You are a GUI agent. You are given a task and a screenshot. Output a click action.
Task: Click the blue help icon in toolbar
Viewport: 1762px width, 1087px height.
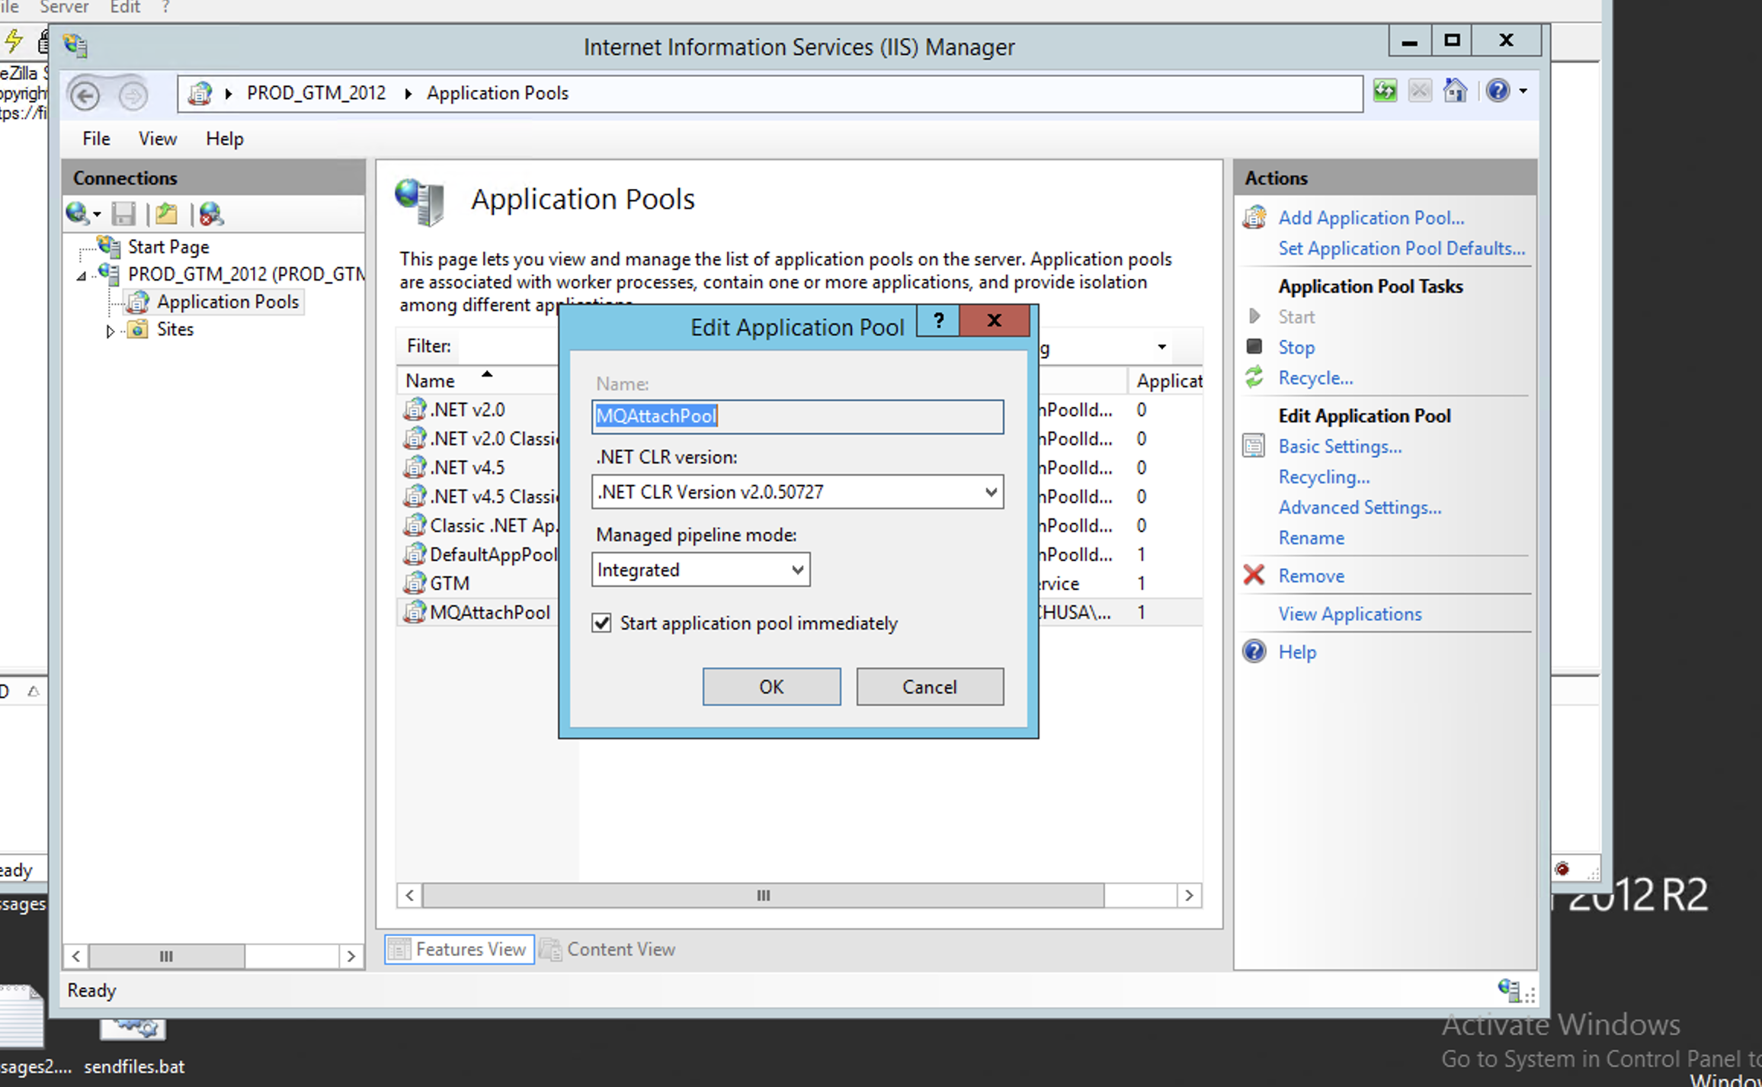pos(1498,91)
